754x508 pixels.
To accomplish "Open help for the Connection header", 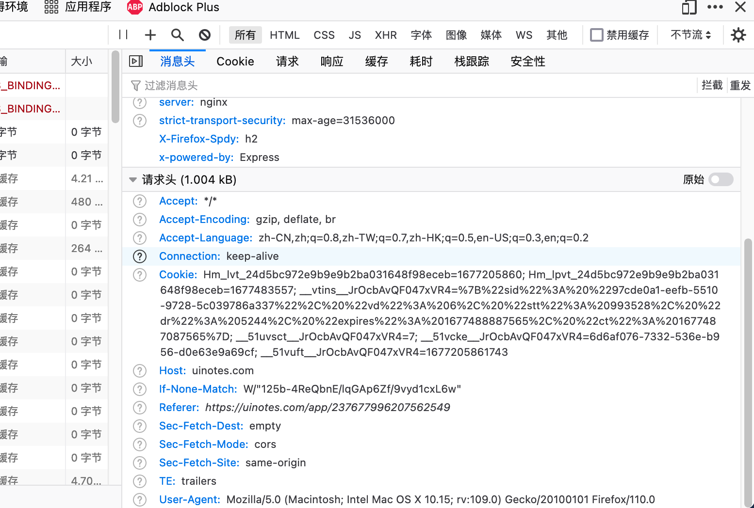I will [x=140, y=256].
